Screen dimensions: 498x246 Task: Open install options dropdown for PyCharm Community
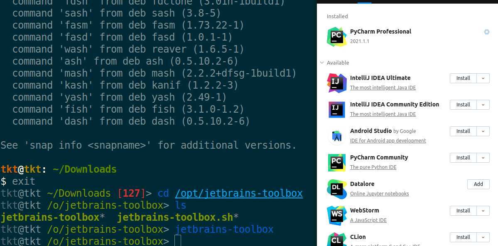(x=483, y=158)
